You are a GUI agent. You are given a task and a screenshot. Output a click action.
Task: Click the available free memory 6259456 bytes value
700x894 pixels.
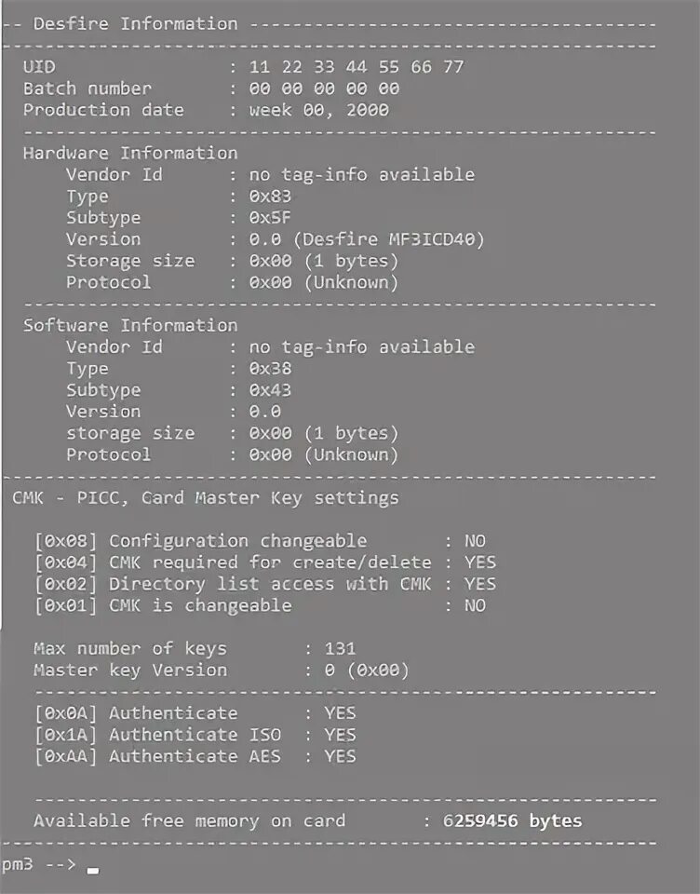click(511, 820)
